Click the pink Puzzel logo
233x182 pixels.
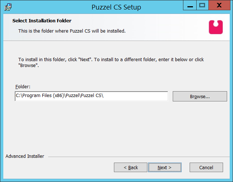216,27
